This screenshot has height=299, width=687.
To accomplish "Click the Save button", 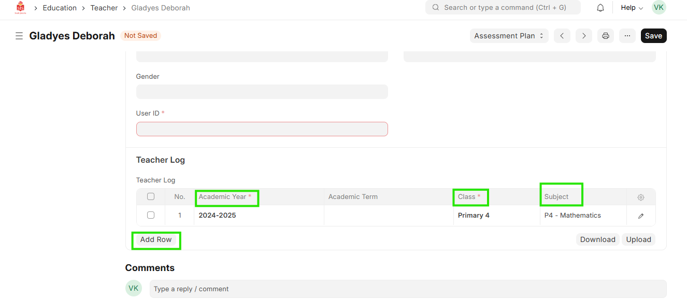I will (x=653, y=36).
